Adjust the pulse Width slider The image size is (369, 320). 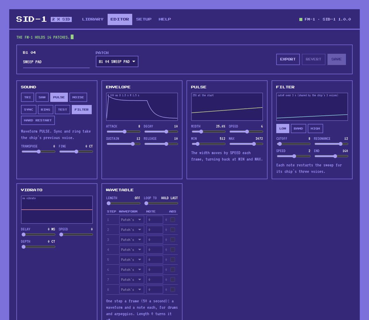click(x=208, y=131)
